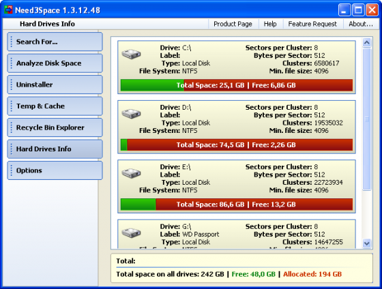Open the Product Page menu item
Viewport: 382px width, 289px height.
(x=233, y=24)
